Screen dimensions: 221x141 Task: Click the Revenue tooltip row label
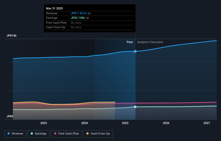(52, 13)
